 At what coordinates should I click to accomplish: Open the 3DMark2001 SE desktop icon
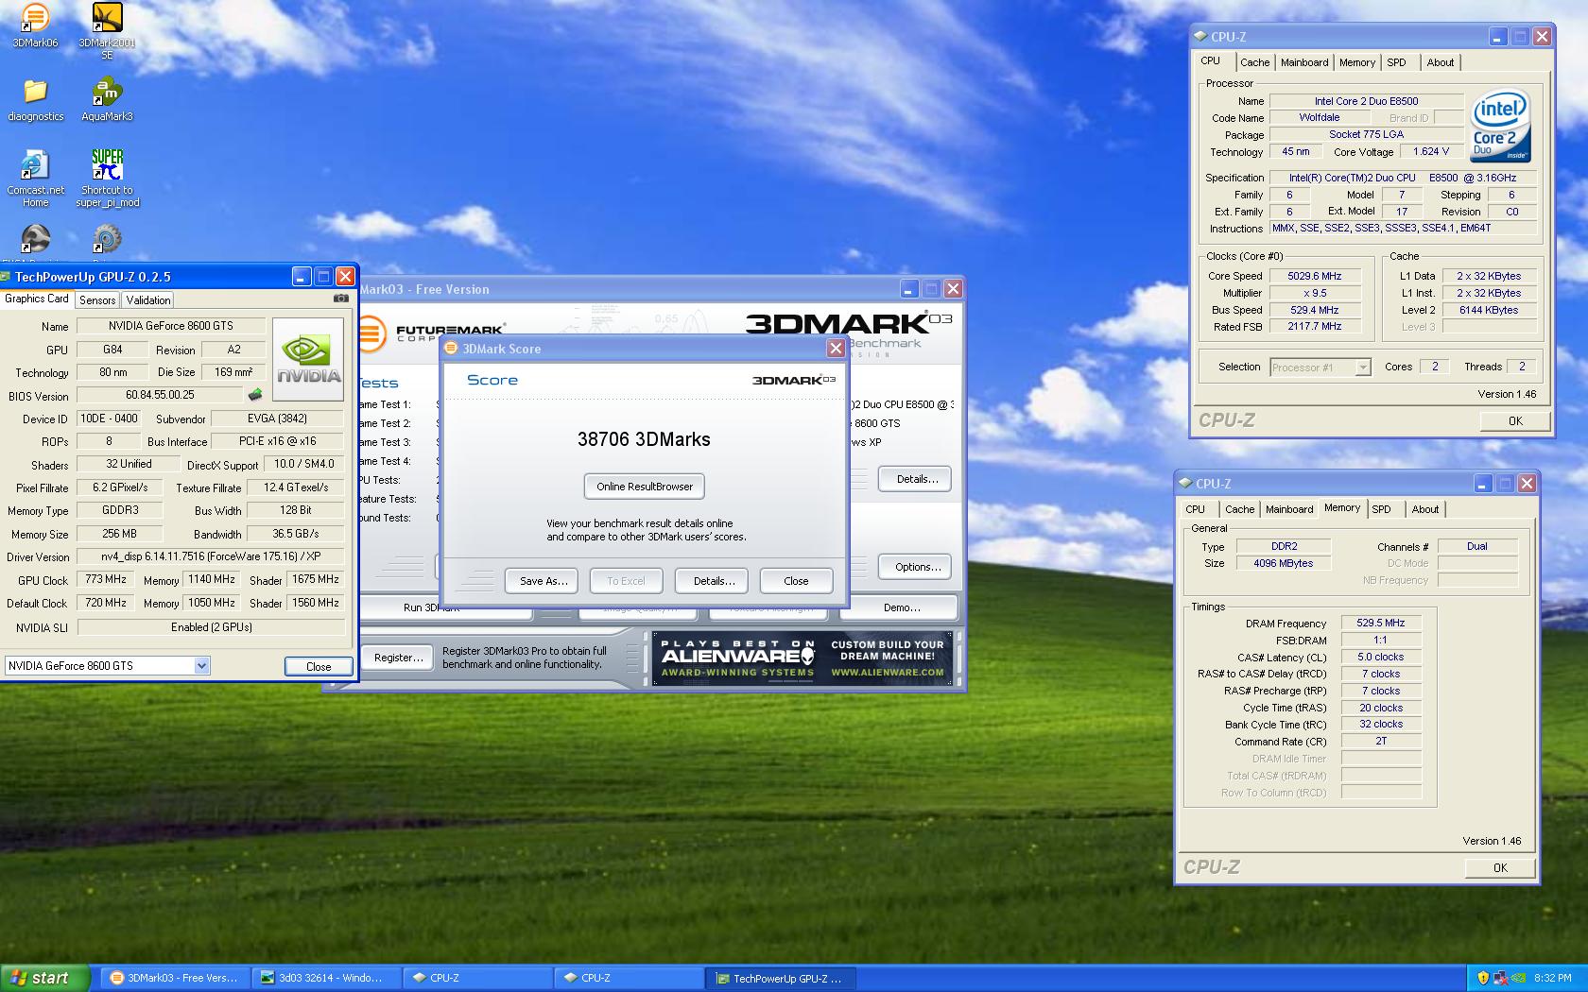click(107, 30)
